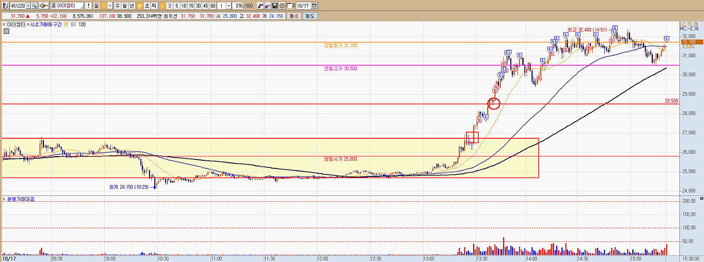Expand the dropdown after the orange 1 next to 일
Screen dimensions: 704x262
point(110,6)
